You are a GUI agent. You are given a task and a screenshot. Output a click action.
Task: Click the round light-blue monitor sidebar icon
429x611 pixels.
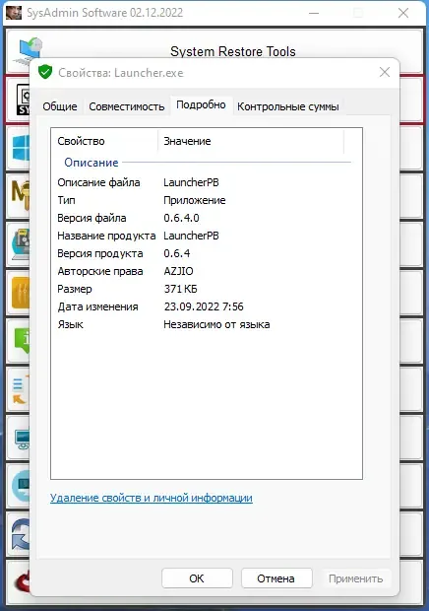[x=21, y=486]
